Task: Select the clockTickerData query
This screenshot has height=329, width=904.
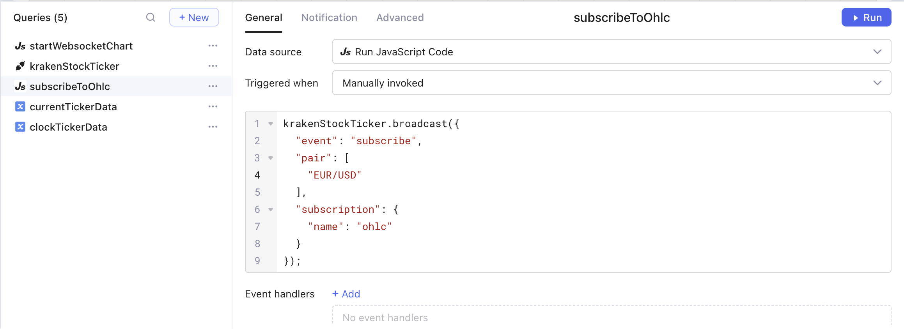Action: click(68, 127)
